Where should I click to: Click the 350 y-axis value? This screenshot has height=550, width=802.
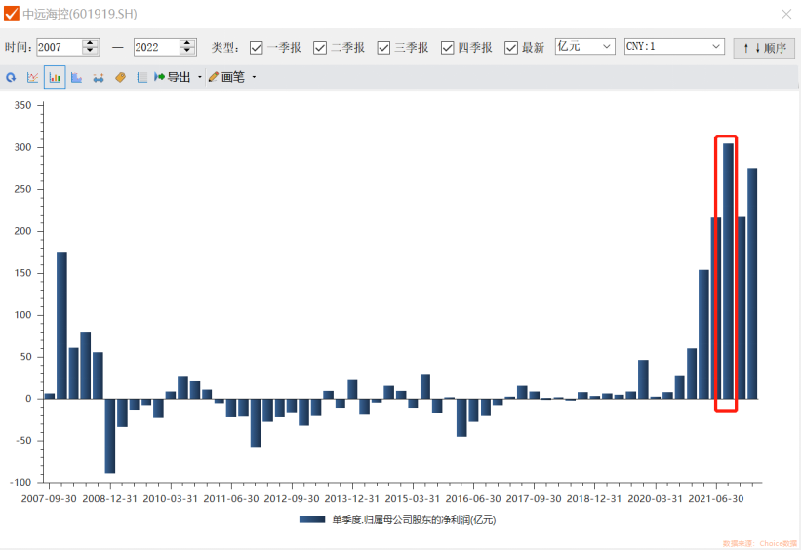point(23,106)
